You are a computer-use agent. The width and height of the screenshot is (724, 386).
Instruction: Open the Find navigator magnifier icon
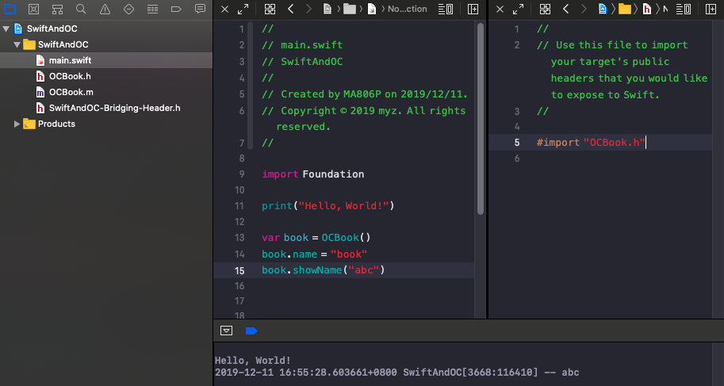pyautogui.click(x=81, y=10)
